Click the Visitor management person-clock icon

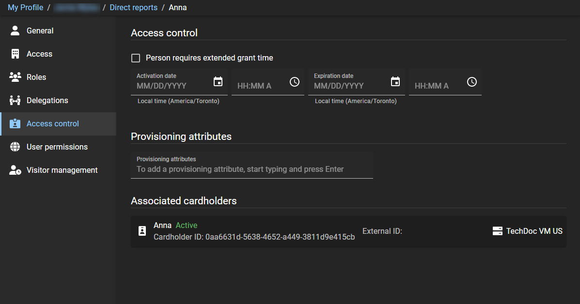[x=15, y=170]
